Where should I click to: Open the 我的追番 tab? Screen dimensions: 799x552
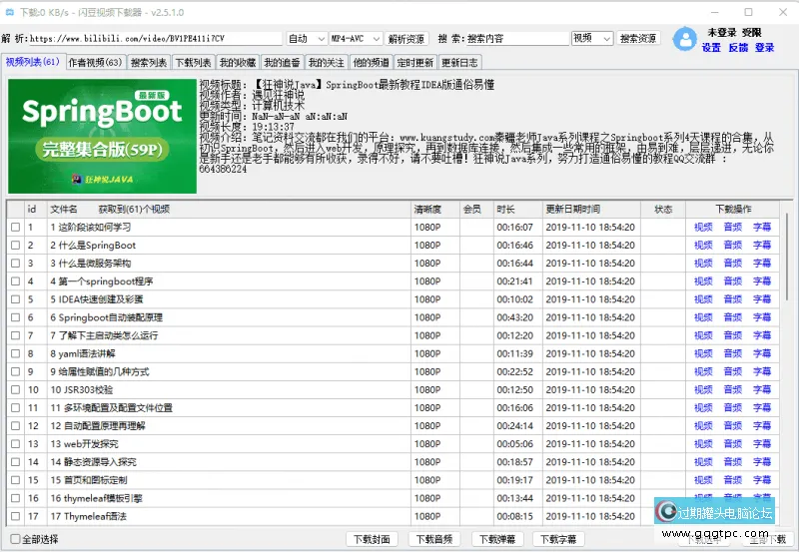coord(282,63)
